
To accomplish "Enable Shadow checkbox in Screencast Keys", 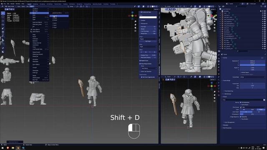I will click(x=140, y=20).
